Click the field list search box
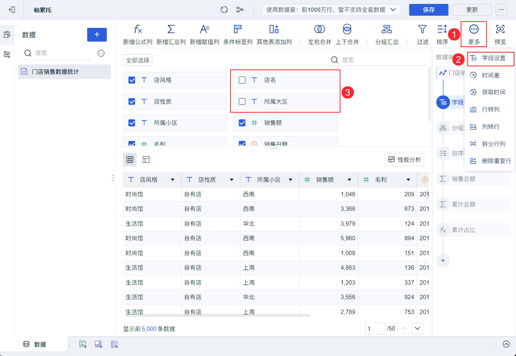 pos(378,60)
